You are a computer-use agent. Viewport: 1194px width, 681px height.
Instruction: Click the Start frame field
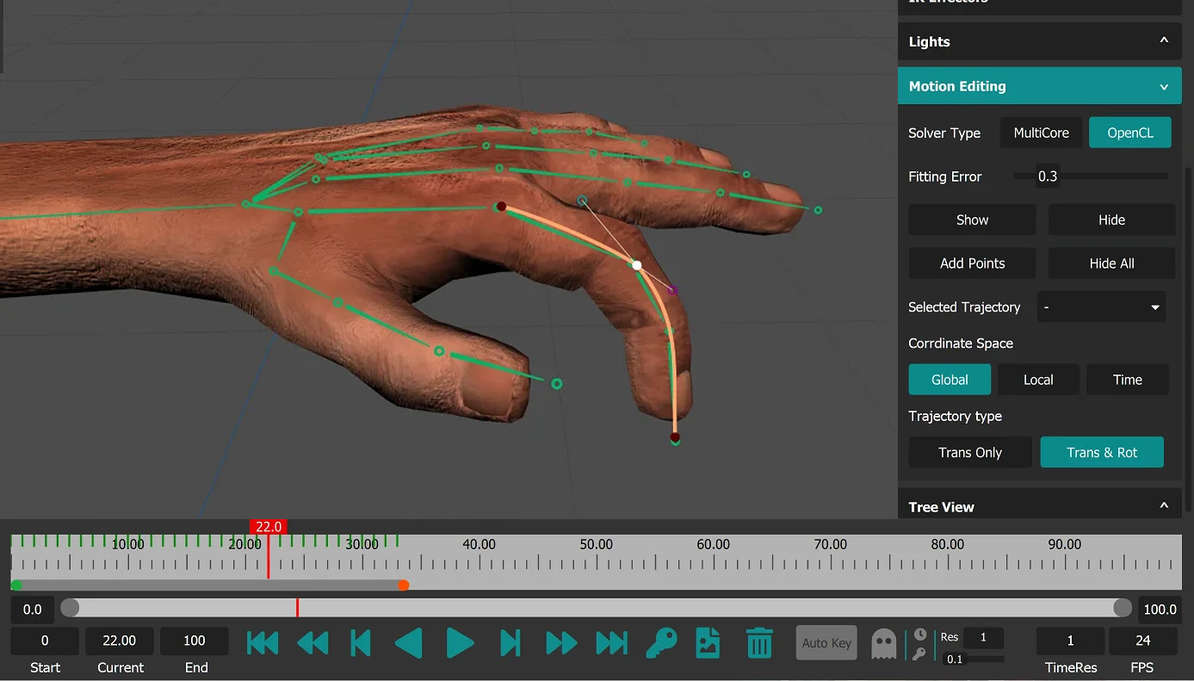[45, 641]
